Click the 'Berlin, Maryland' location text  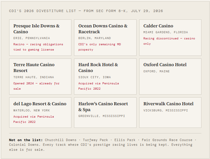click(95, 38)
